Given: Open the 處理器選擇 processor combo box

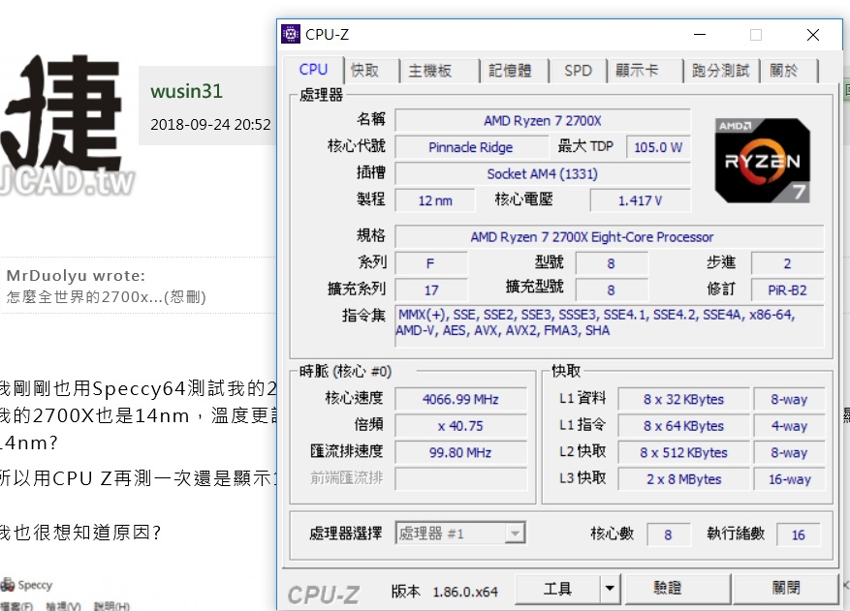Looking at the screenshot, I should [x=460, y=534].
